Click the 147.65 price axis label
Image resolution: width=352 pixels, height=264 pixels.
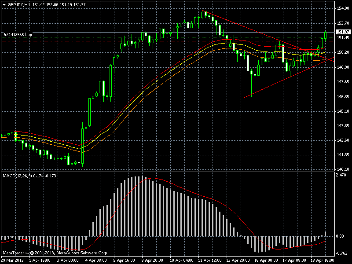pos(343,82)
